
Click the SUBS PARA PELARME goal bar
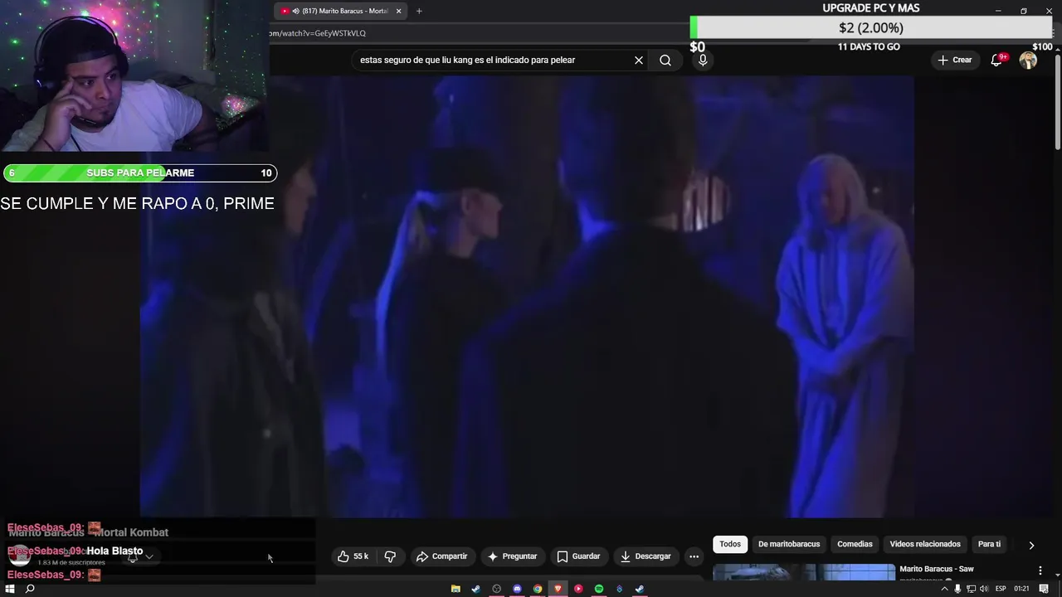pos(140,172)
